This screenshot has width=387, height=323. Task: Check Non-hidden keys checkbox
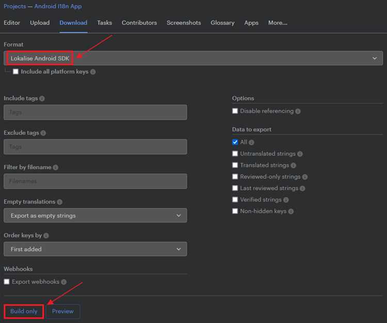(235, 211)
